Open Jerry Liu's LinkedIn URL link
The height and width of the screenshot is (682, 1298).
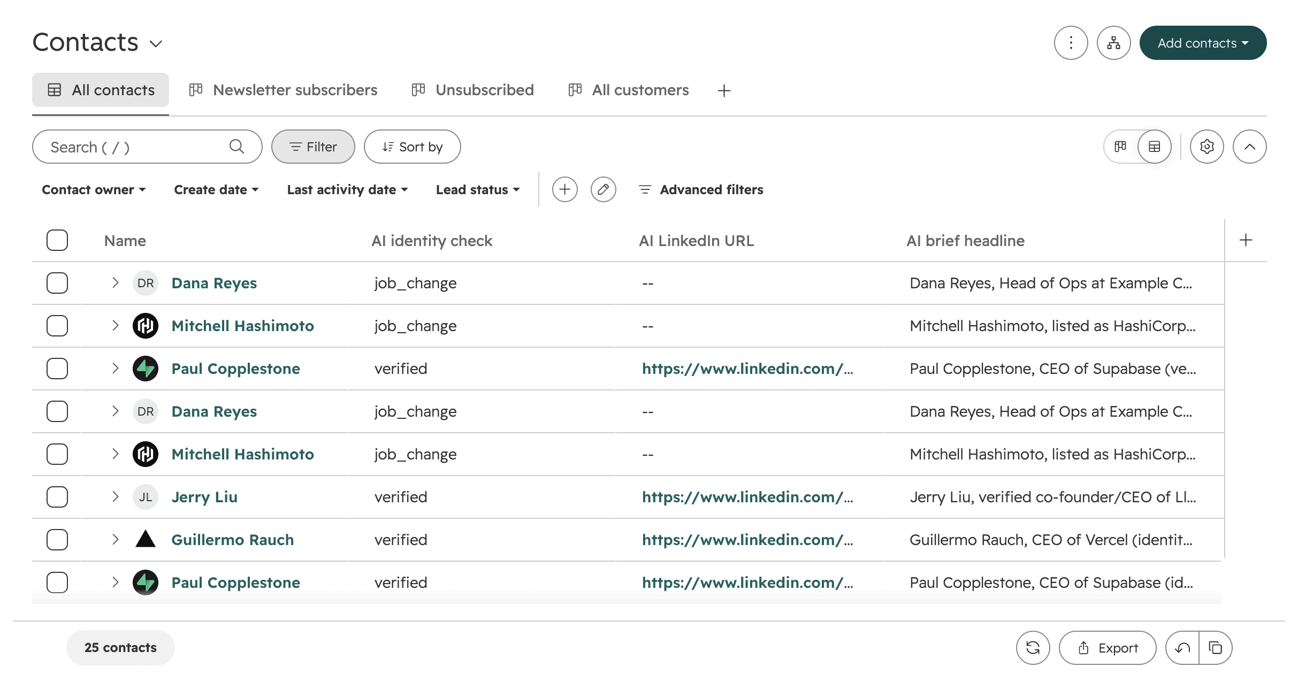(747, 497)
